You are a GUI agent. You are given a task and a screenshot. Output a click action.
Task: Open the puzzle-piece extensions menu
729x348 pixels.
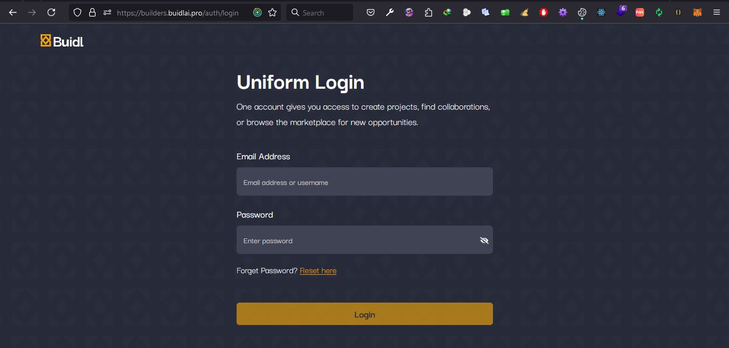click(x=428, y=12)
